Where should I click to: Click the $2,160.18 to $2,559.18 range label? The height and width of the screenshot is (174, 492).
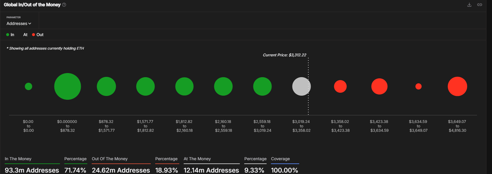click(223, 126)
